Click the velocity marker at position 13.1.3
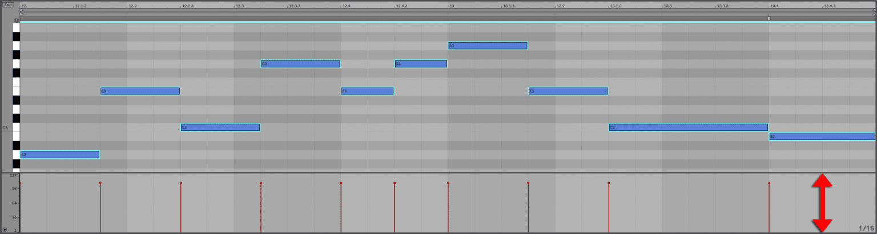 (528, 183)
